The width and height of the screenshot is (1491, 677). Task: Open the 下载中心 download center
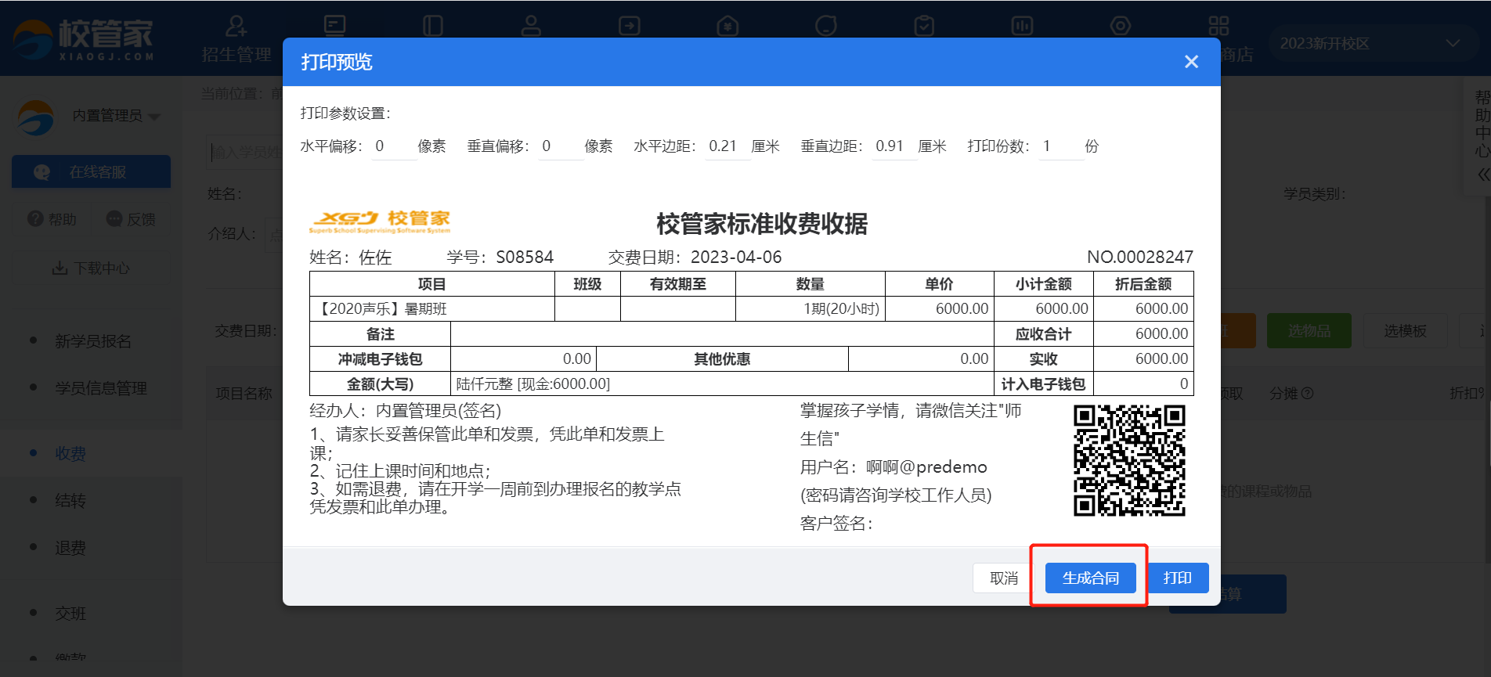(x=92, y=268)
